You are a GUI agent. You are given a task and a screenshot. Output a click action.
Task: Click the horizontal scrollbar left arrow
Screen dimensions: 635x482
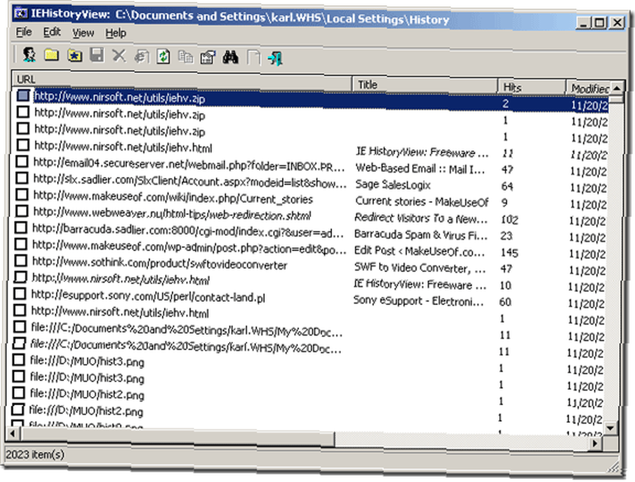pos(12,433)
